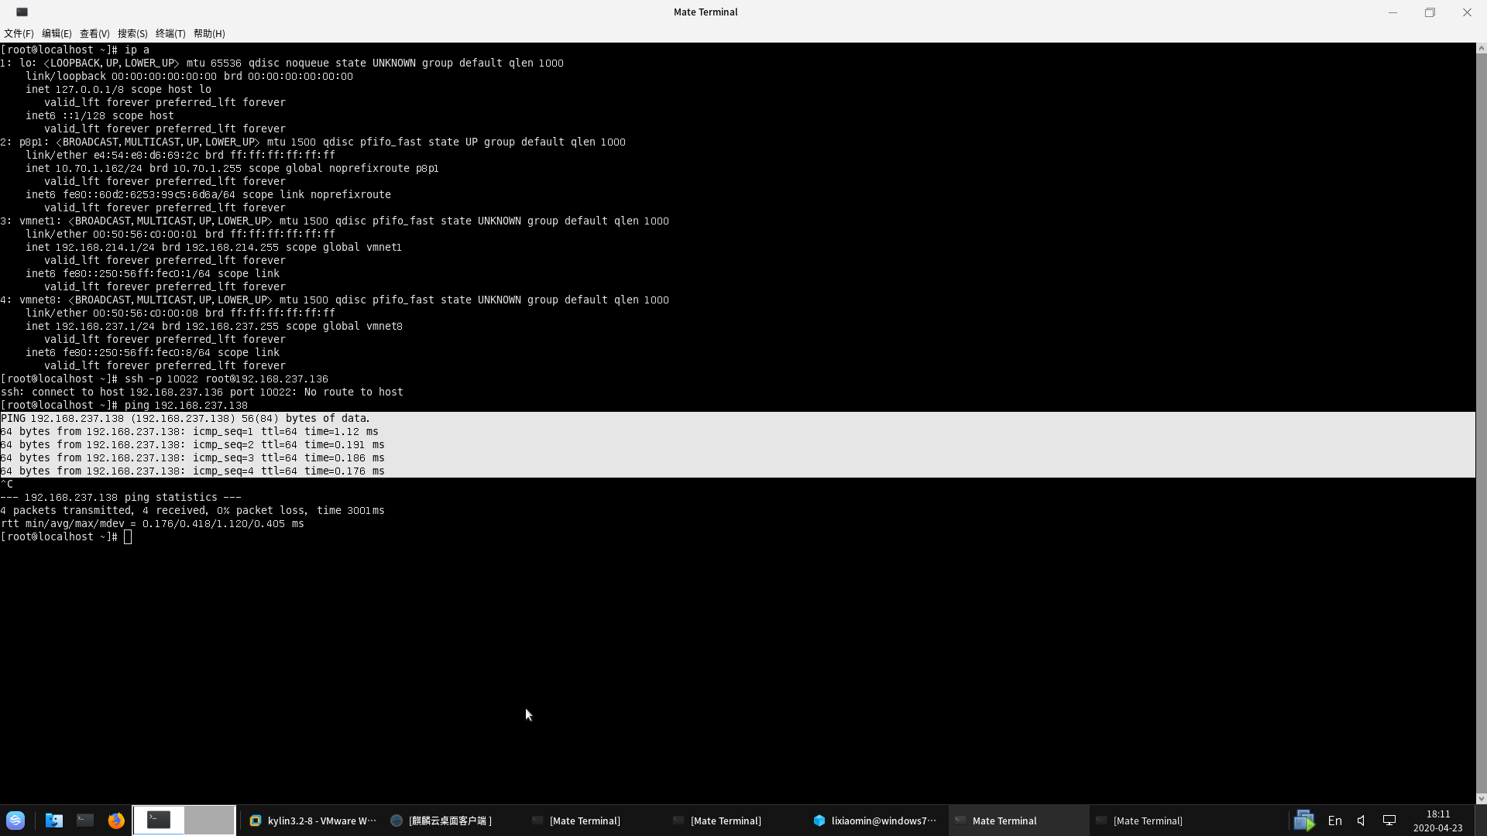Switch to 麒麟云桌面客户端 window

441,821
